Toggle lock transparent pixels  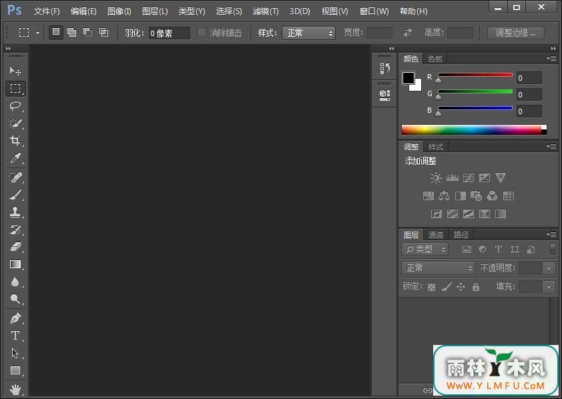432,287
